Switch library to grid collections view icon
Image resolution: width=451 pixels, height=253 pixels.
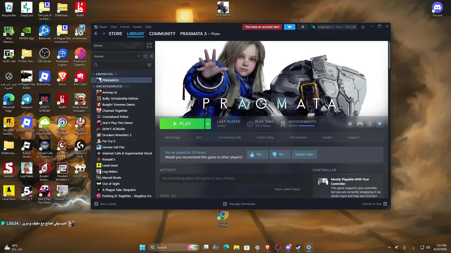click(x=149, y=46)
